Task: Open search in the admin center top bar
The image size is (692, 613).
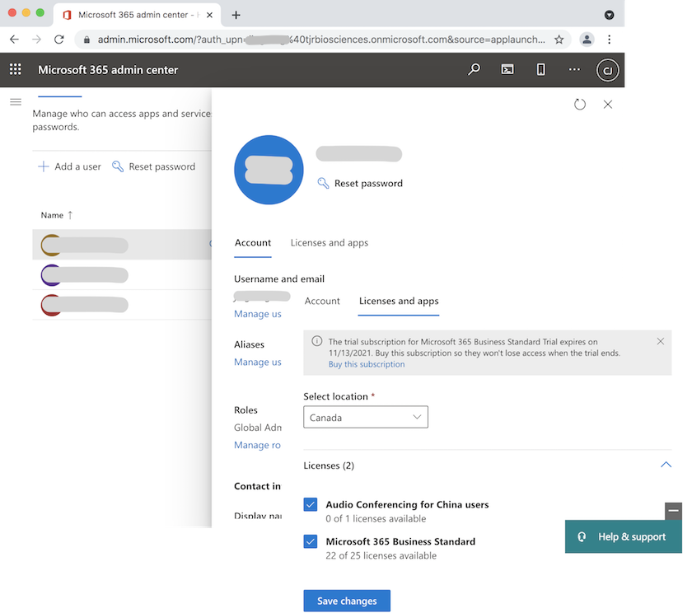Action: [474, 70]
